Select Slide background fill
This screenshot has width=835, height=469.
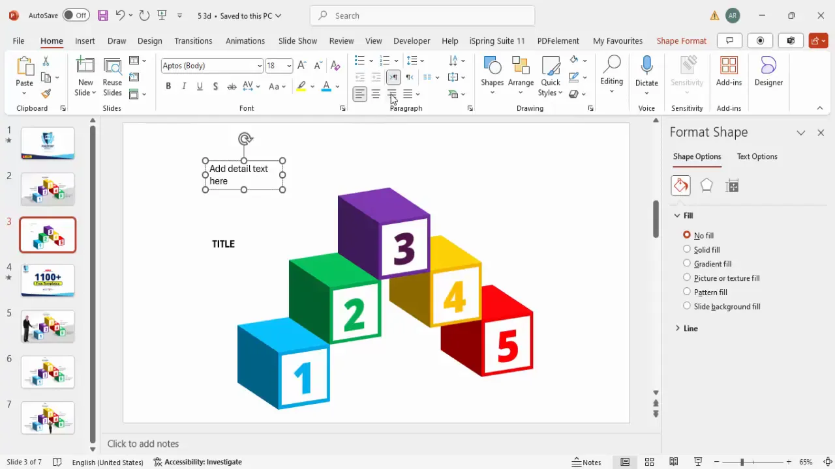click(x=687, y=306)
